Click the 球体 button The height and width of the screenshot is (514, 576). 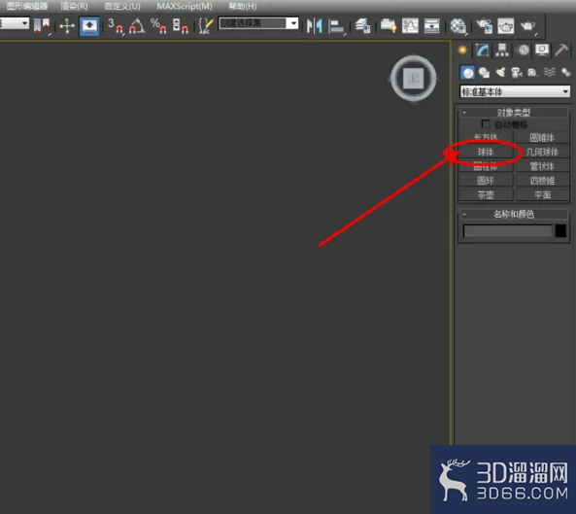click(486, 152)
